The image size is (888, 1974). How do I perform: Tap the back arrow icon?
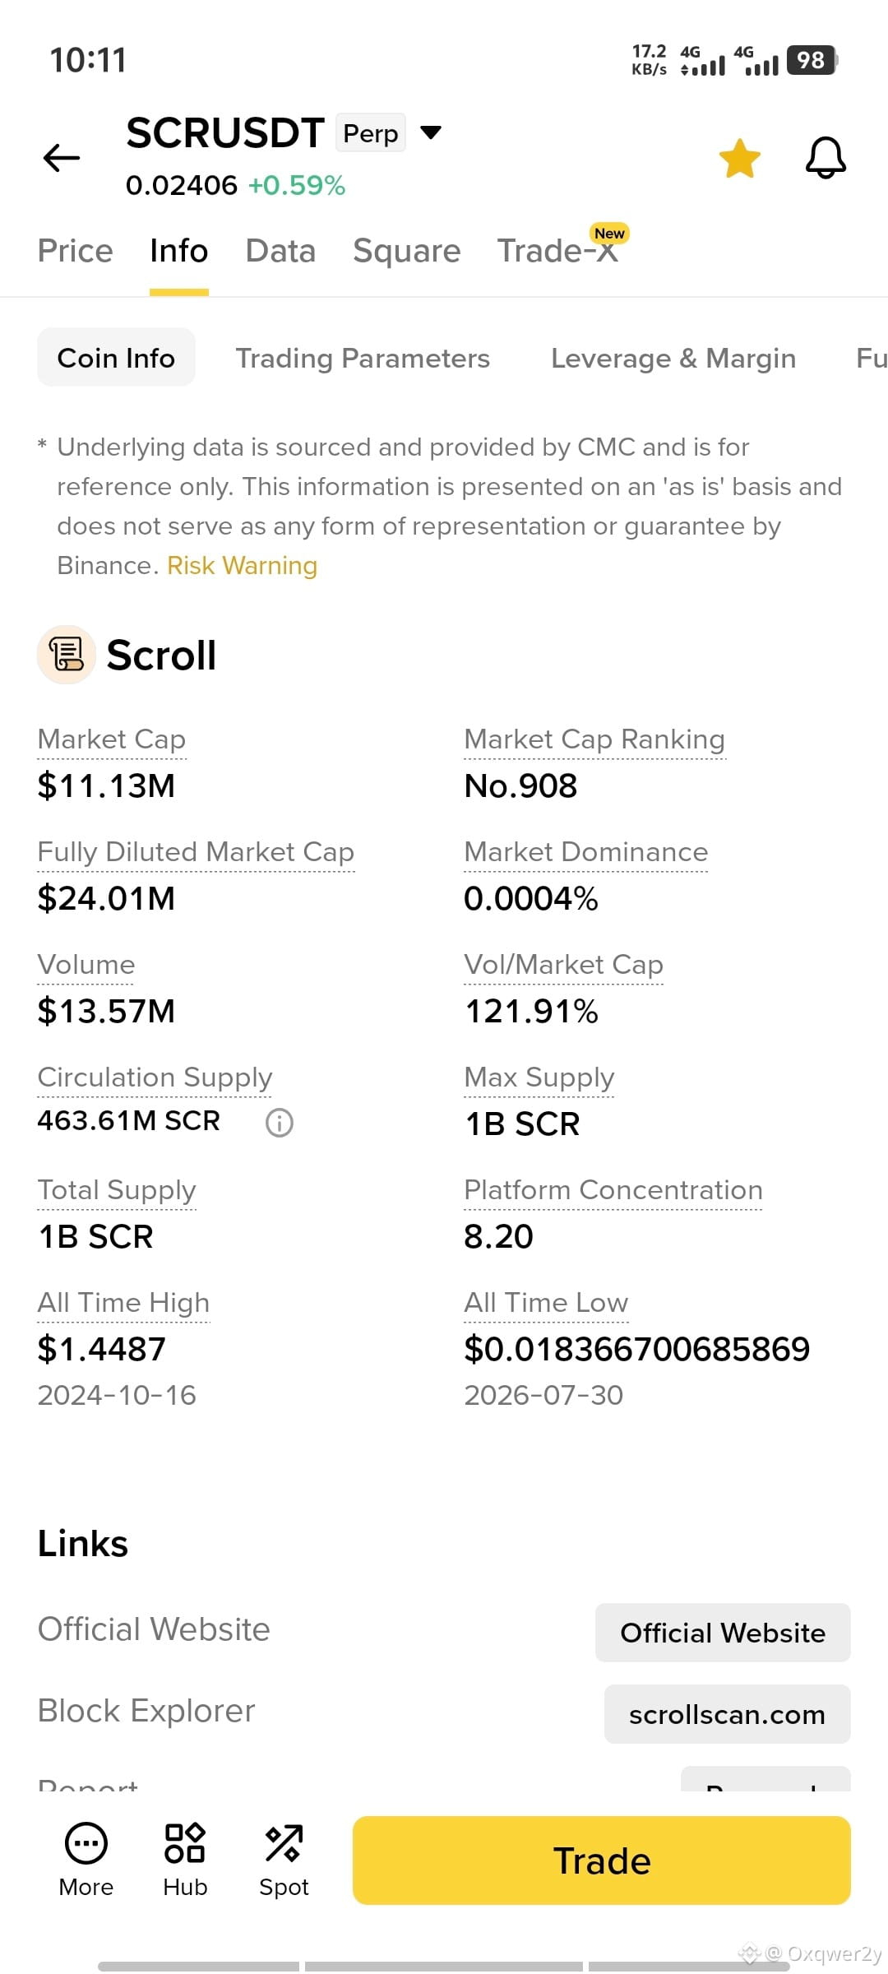62,158
